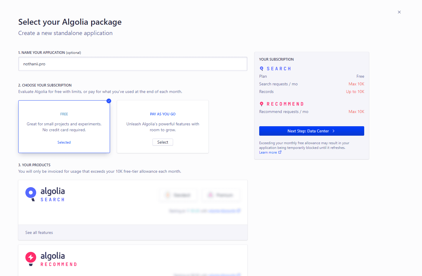This screenshot has height=276, width=422.
Task: Choose Pay As You Go card
Action: click(x=163, y=127)
